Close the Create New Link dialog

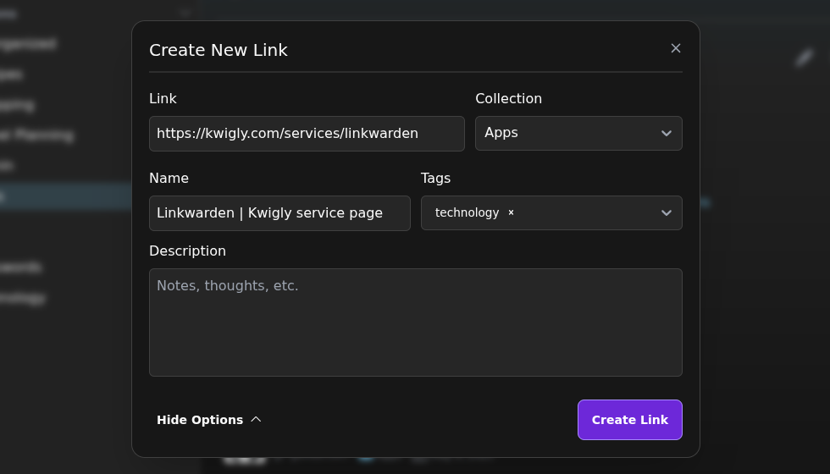(x=676, y=48)
